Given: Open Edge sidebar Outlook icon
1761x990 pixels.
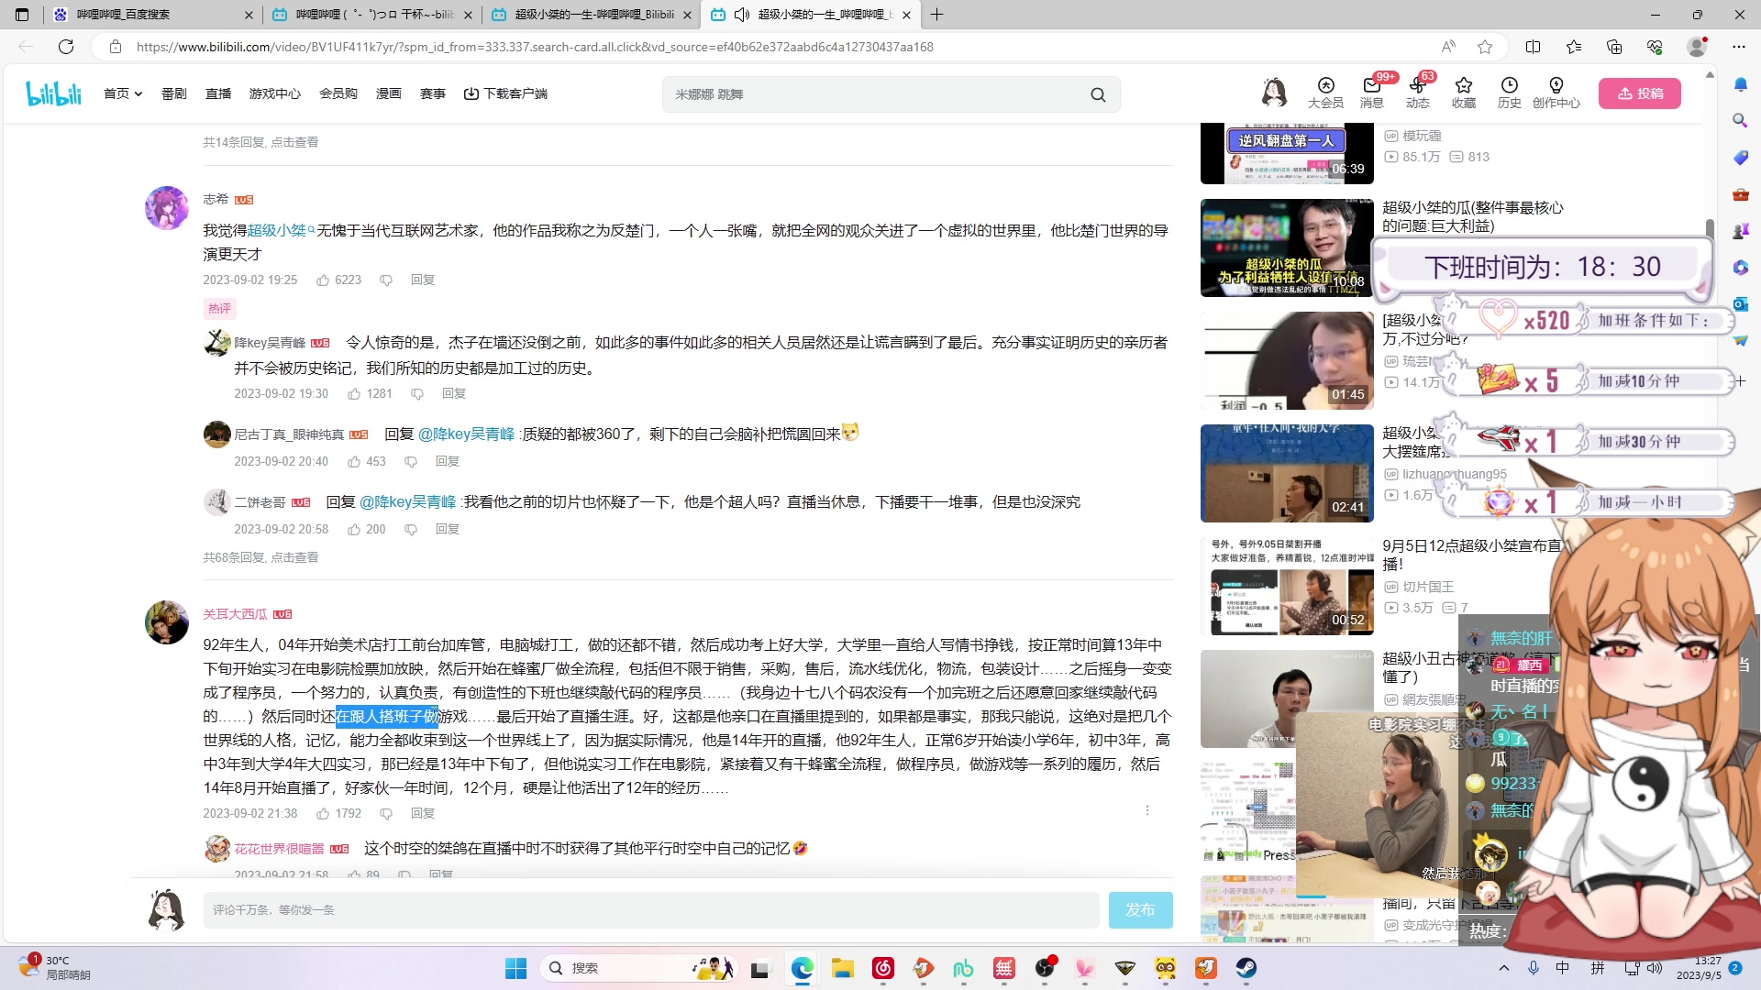Looking at the screenshot, I should click(1740, 303).
